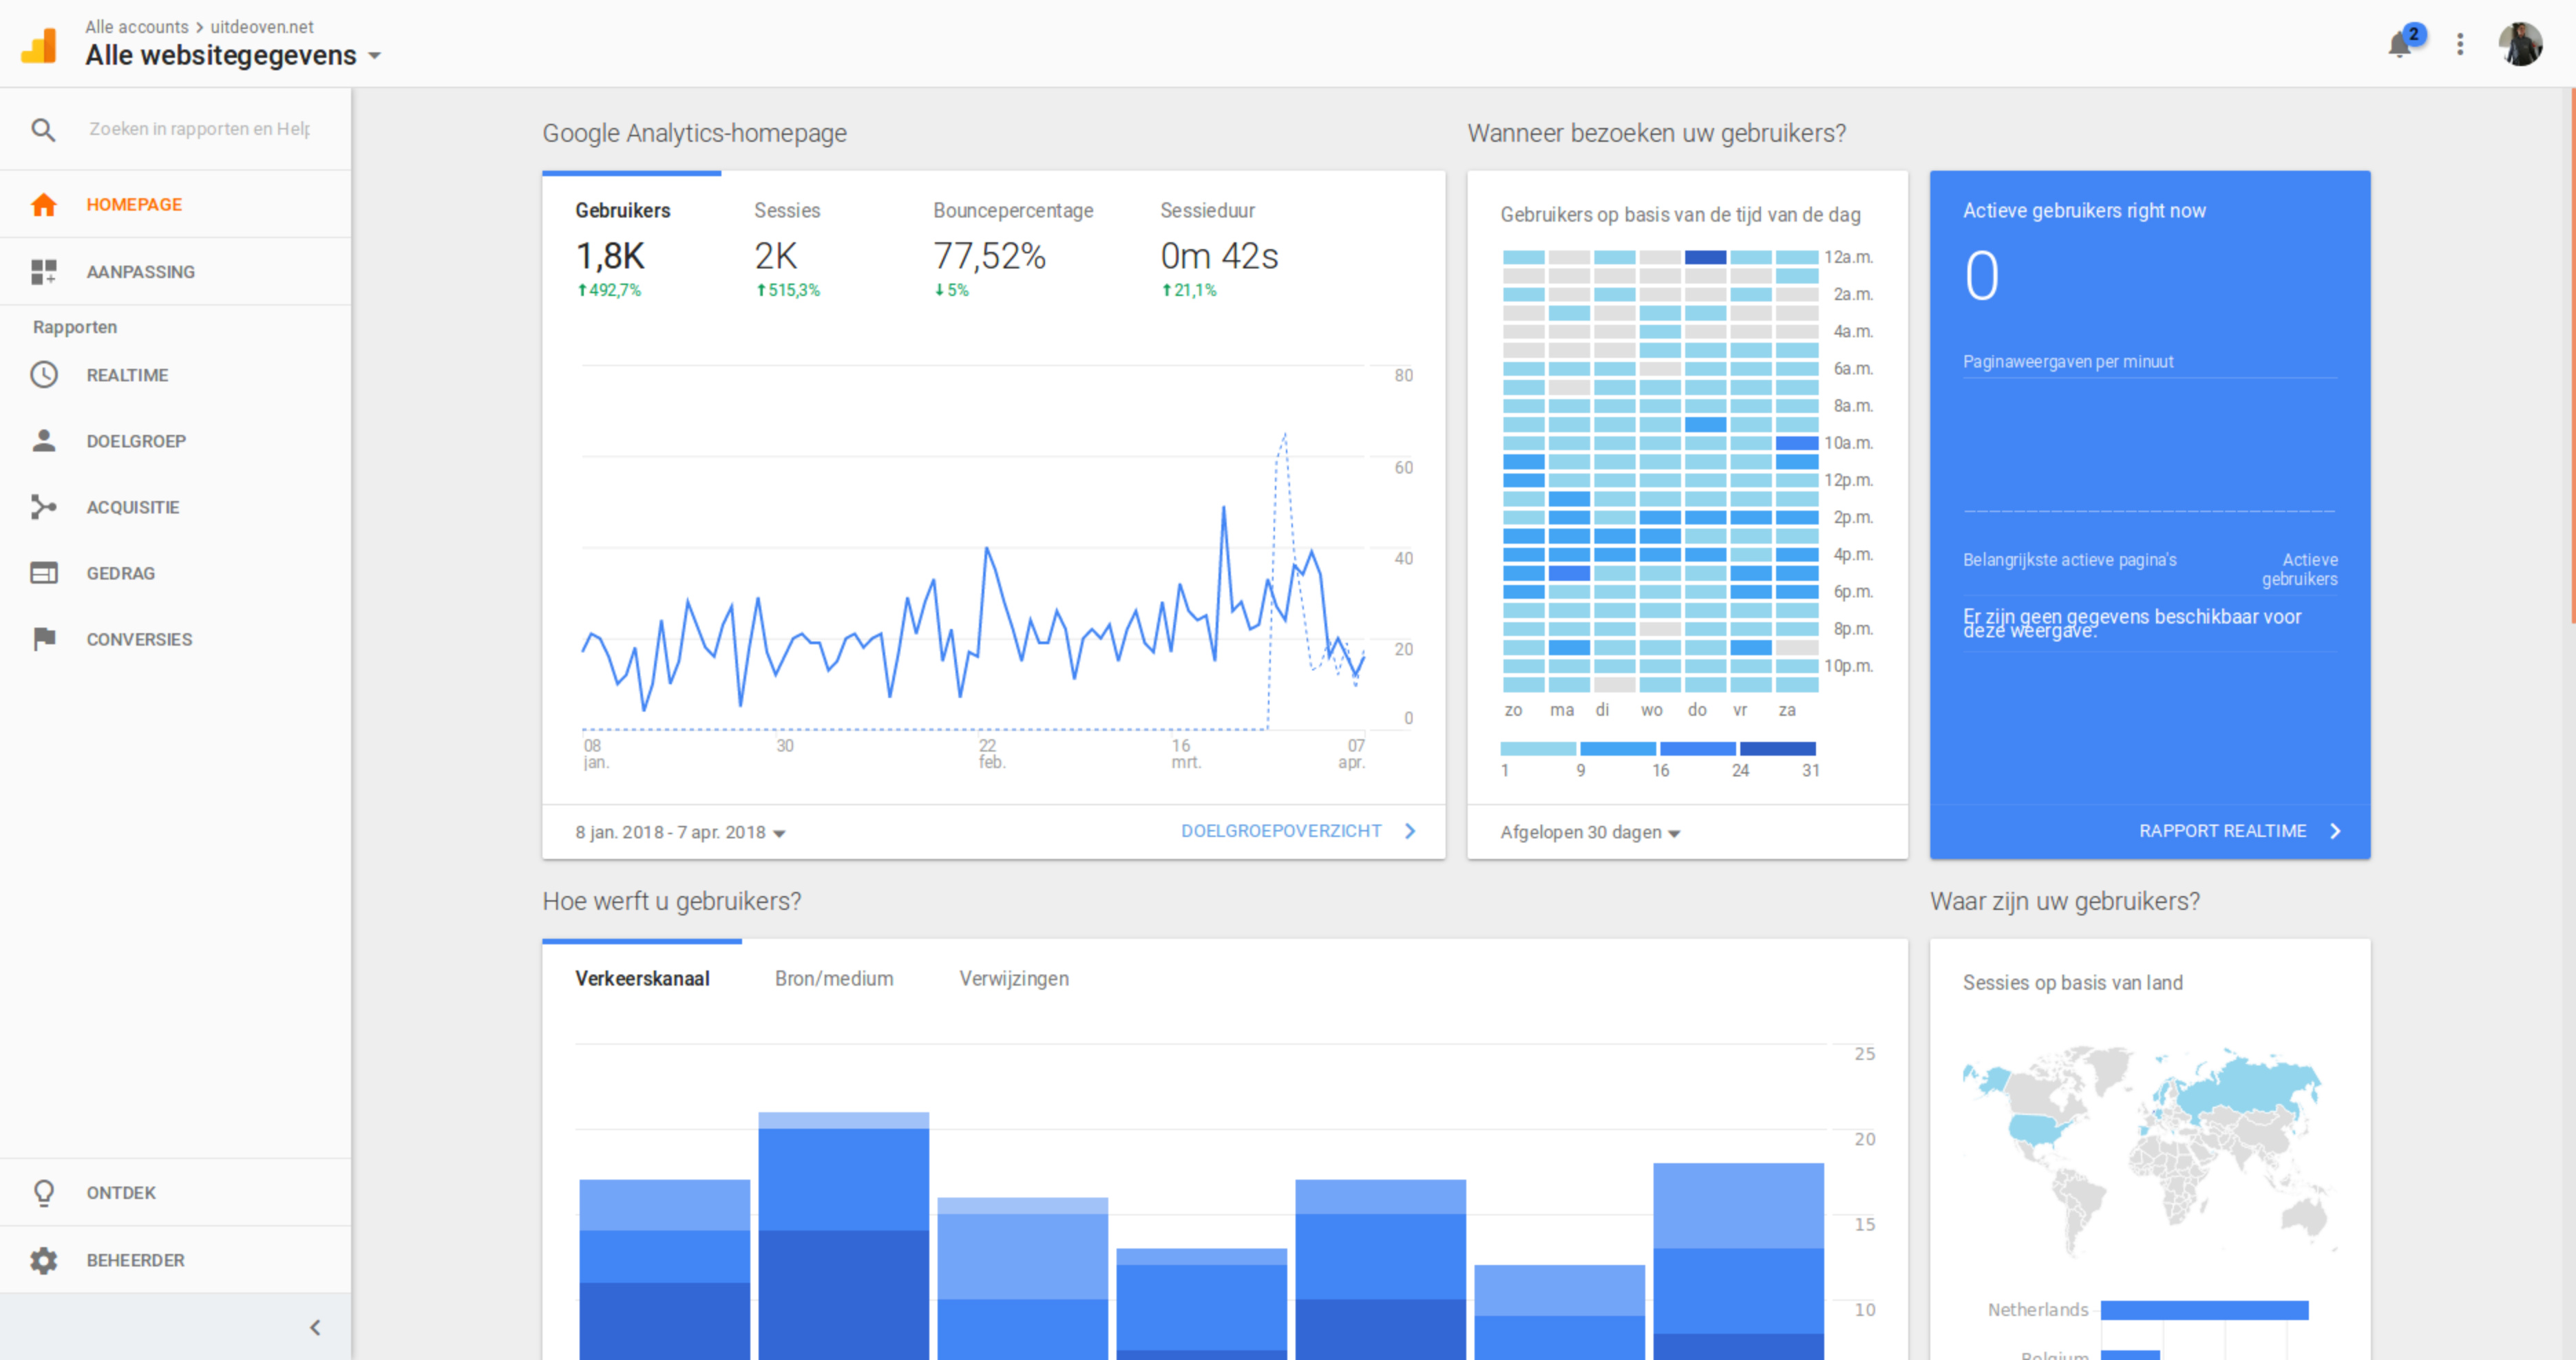Click the Aanpassing dashboard icon
Viewport: 2576px width, 1360px height.
pos(43,272)
